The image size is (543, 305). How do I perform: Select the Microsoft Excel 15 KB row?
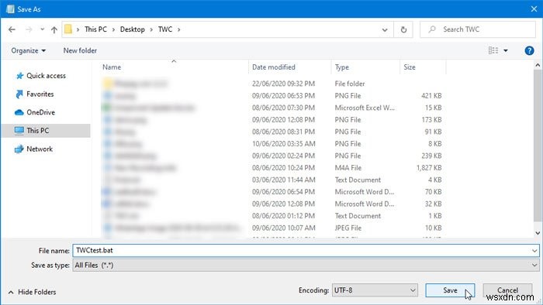(273, 108)
